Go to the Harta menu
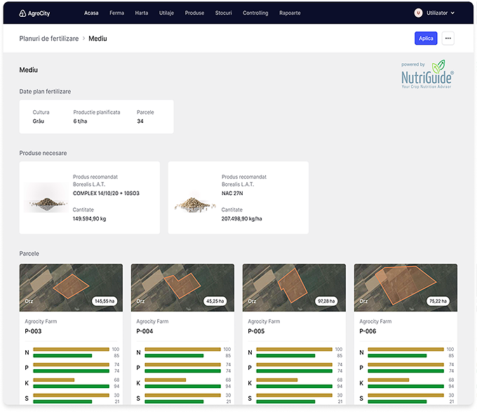477x412 pixels. 141,13
